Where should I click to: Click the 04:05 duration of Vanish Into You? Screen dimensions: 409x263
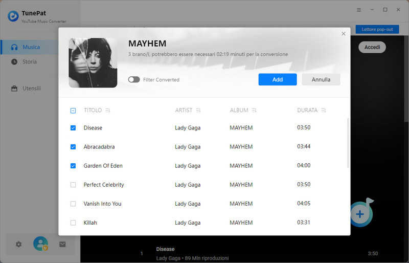click(x=304, y=204)
